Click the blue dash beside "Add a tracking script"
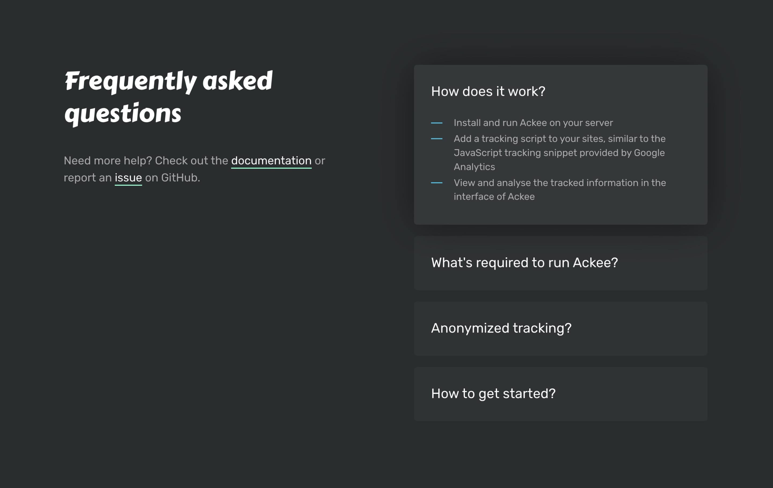This screenshot has height=488, width=773. 437,139
